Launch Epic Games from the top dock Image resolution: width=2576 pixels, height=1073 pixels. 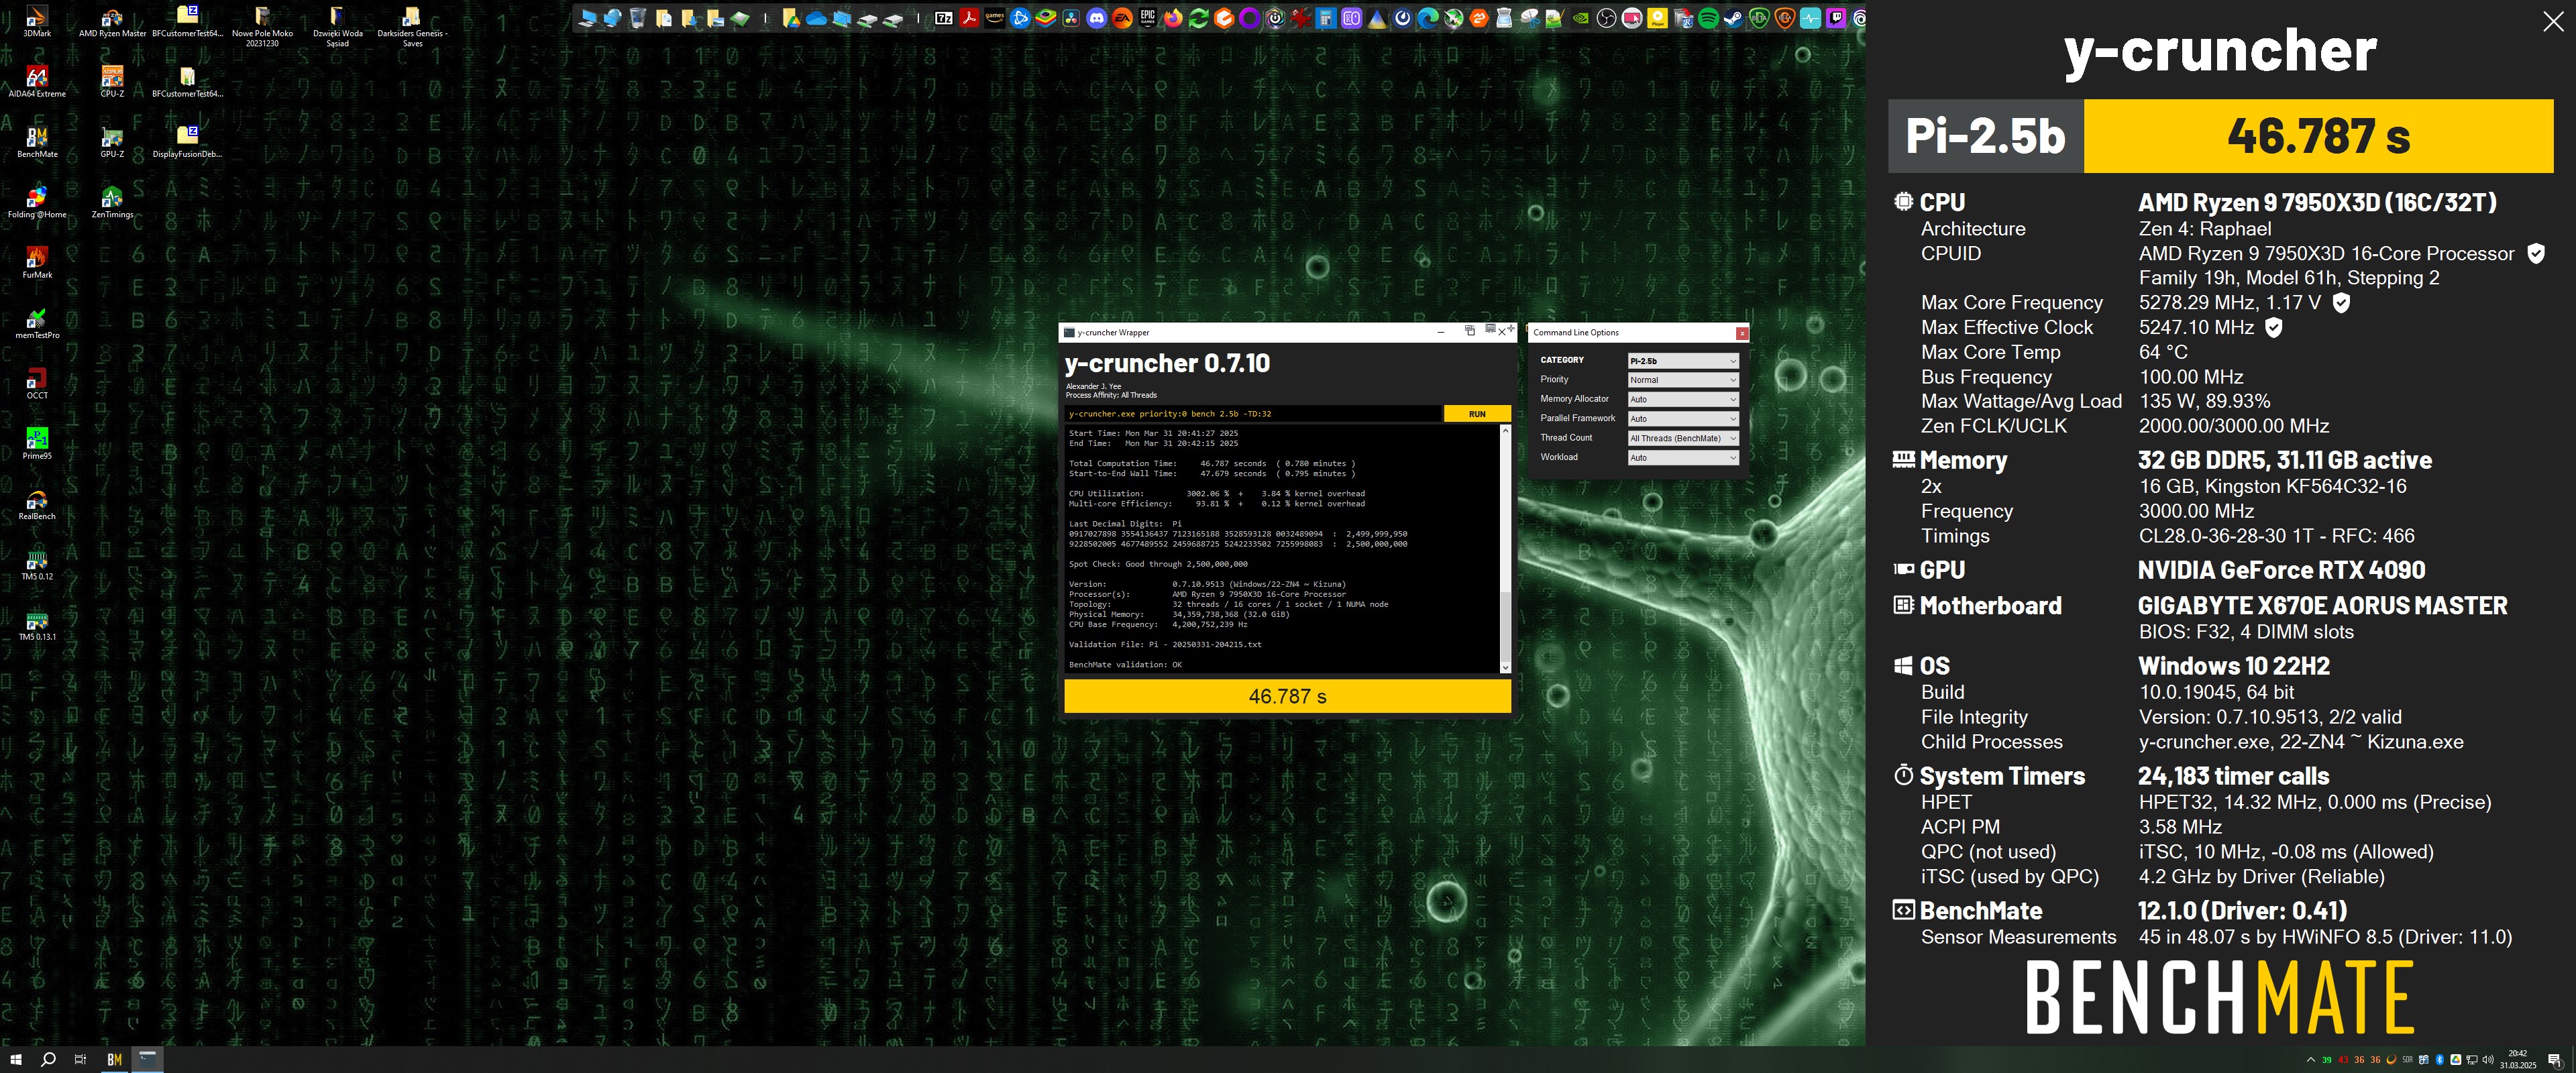1148,18
